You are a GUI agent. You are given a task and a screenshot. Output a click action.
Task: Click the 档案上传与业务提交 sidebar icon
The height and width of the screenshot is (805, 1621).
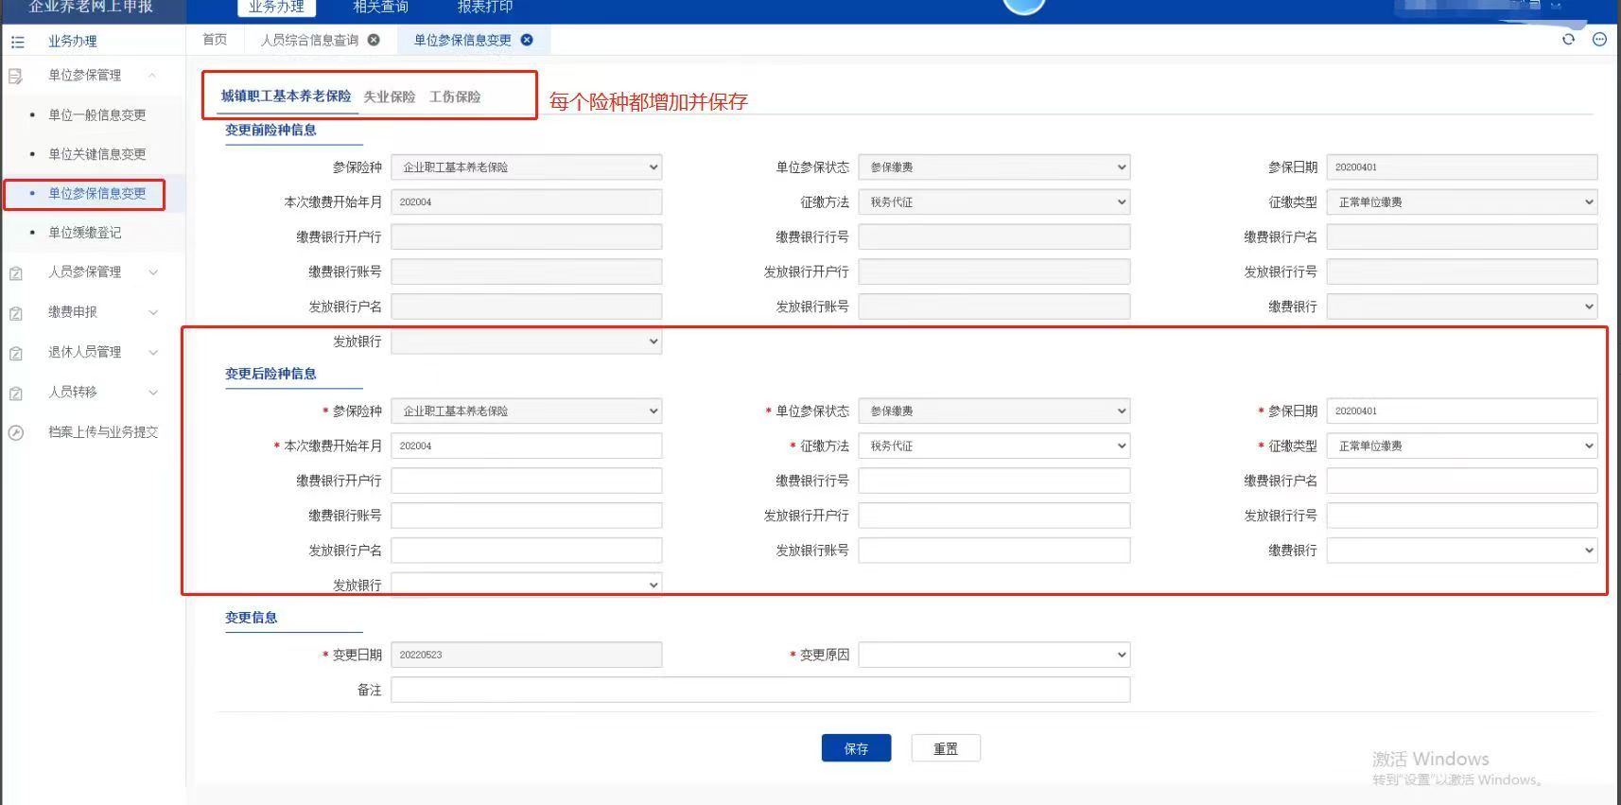tap(16, 432)
